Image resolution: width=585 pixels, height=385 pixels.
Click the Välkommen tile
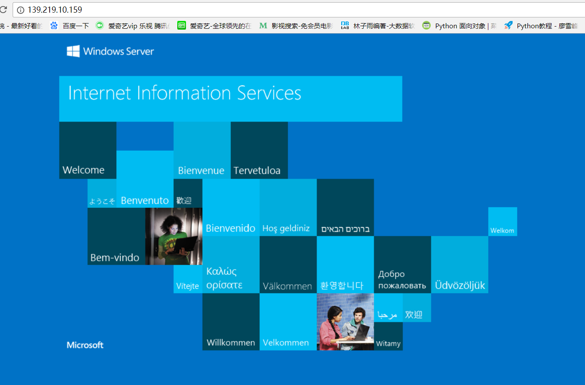tap(288, 264)
